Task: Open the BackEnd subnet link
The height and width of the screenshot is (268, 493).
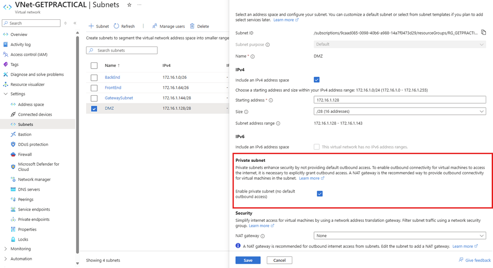Action: 112,77
